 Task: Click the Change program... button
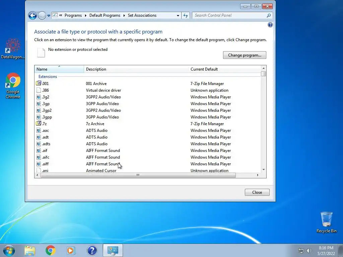point(245,55)
